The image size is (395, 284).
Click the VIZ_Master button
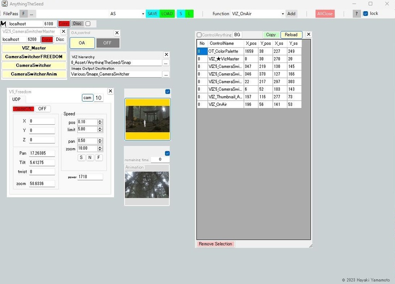(34, 48)
